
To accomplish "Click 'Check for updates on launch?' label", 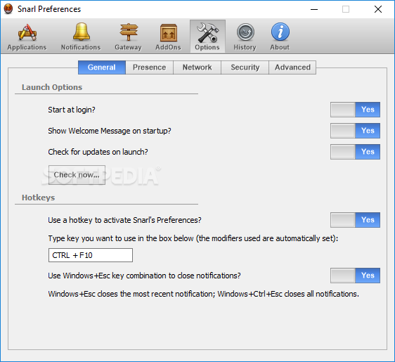I will click(x=98, y=152).
